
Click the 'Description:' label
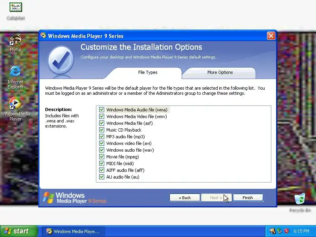(x=58, y=109)
